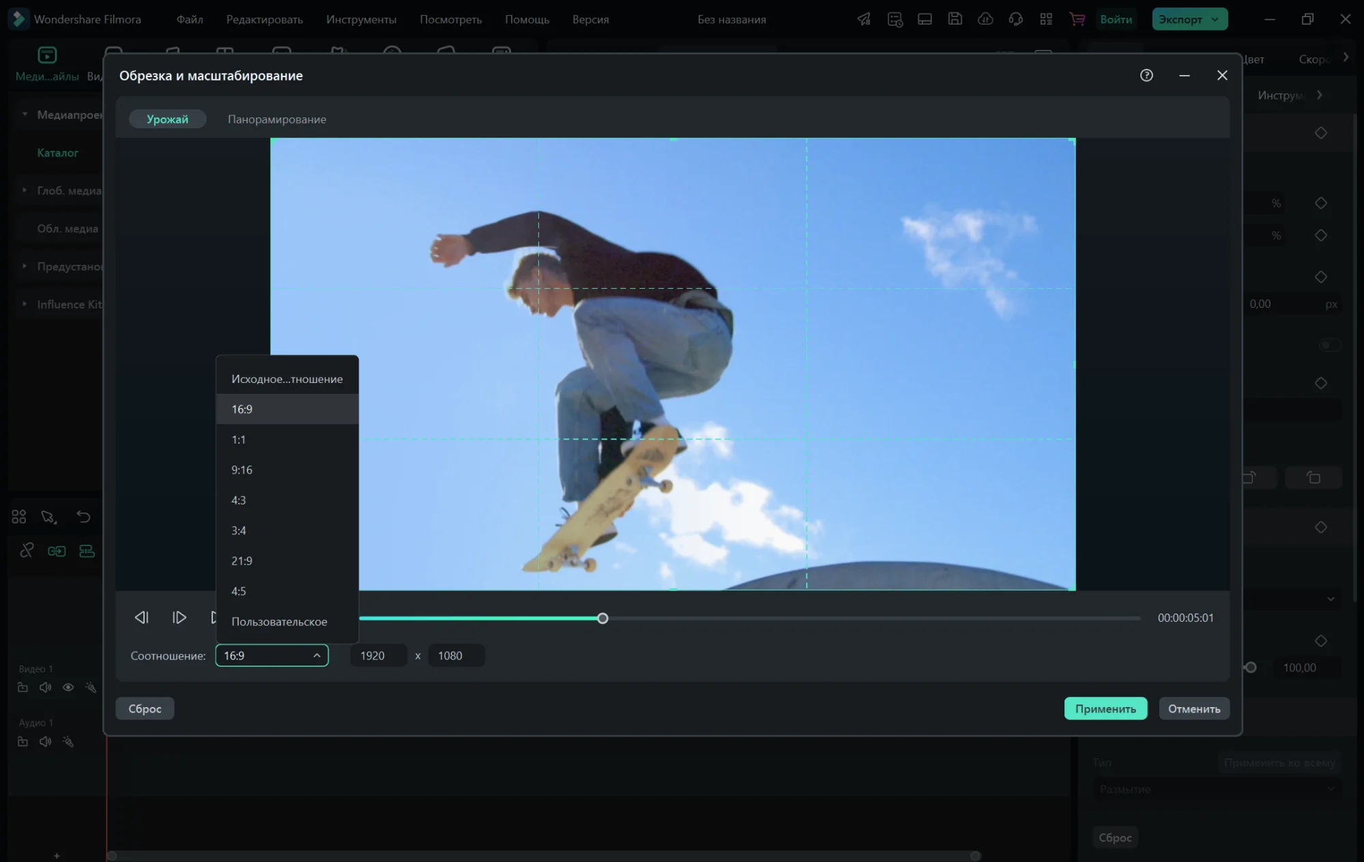Image resolution: width=1364 pixels, height=862 pixels.
Task: Hide the Video 1 track with eye icon
Action: [68, 687]
